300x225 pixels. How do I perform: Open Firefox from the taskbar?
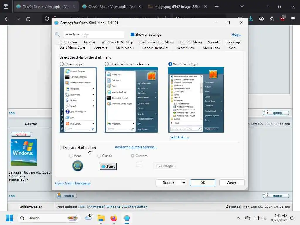coord(114,218)
